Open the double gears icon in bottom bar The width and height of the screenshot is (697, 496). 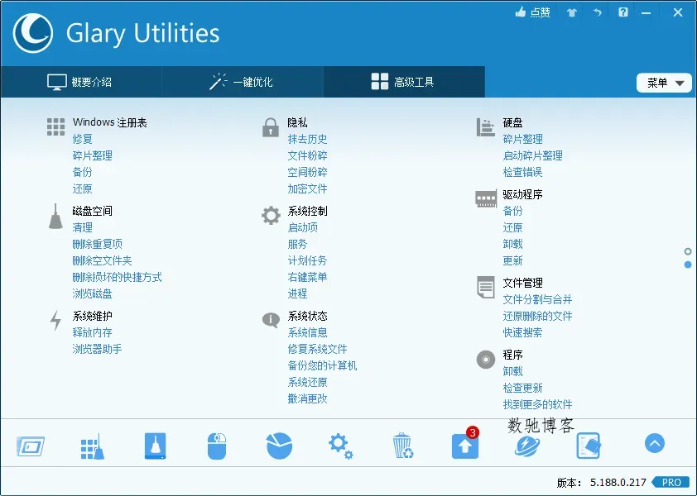pos(341,446)
